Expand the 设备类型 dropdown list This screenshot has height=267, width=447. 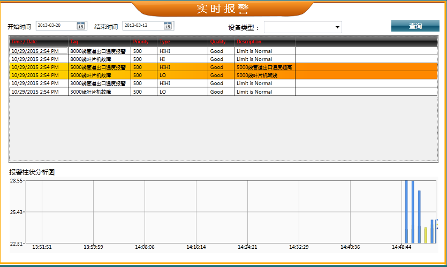click(337, 27)
